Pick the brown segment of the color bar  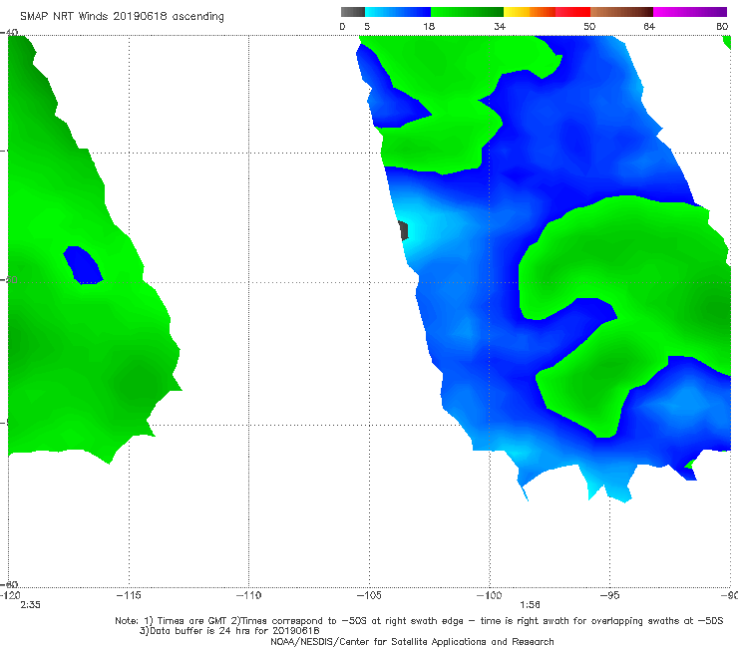click(x=621, y=12)
